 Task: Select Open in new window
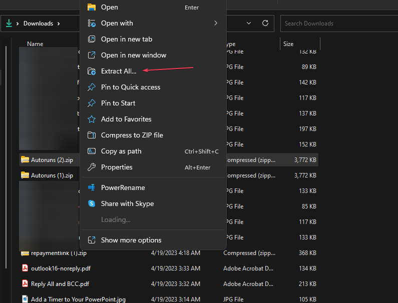(153, 55)
